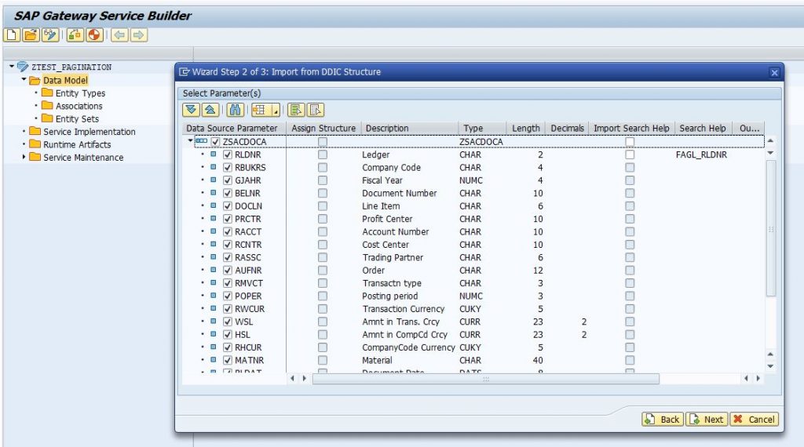804x447 pixels.
Task: Click the Length column header
Action: point(525,128)
